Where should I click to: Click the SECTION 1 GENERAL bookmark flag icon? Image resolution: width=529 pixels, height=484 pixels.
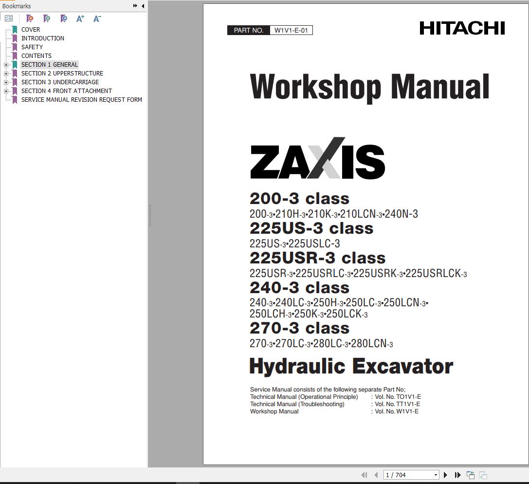(x=15, y=65)
